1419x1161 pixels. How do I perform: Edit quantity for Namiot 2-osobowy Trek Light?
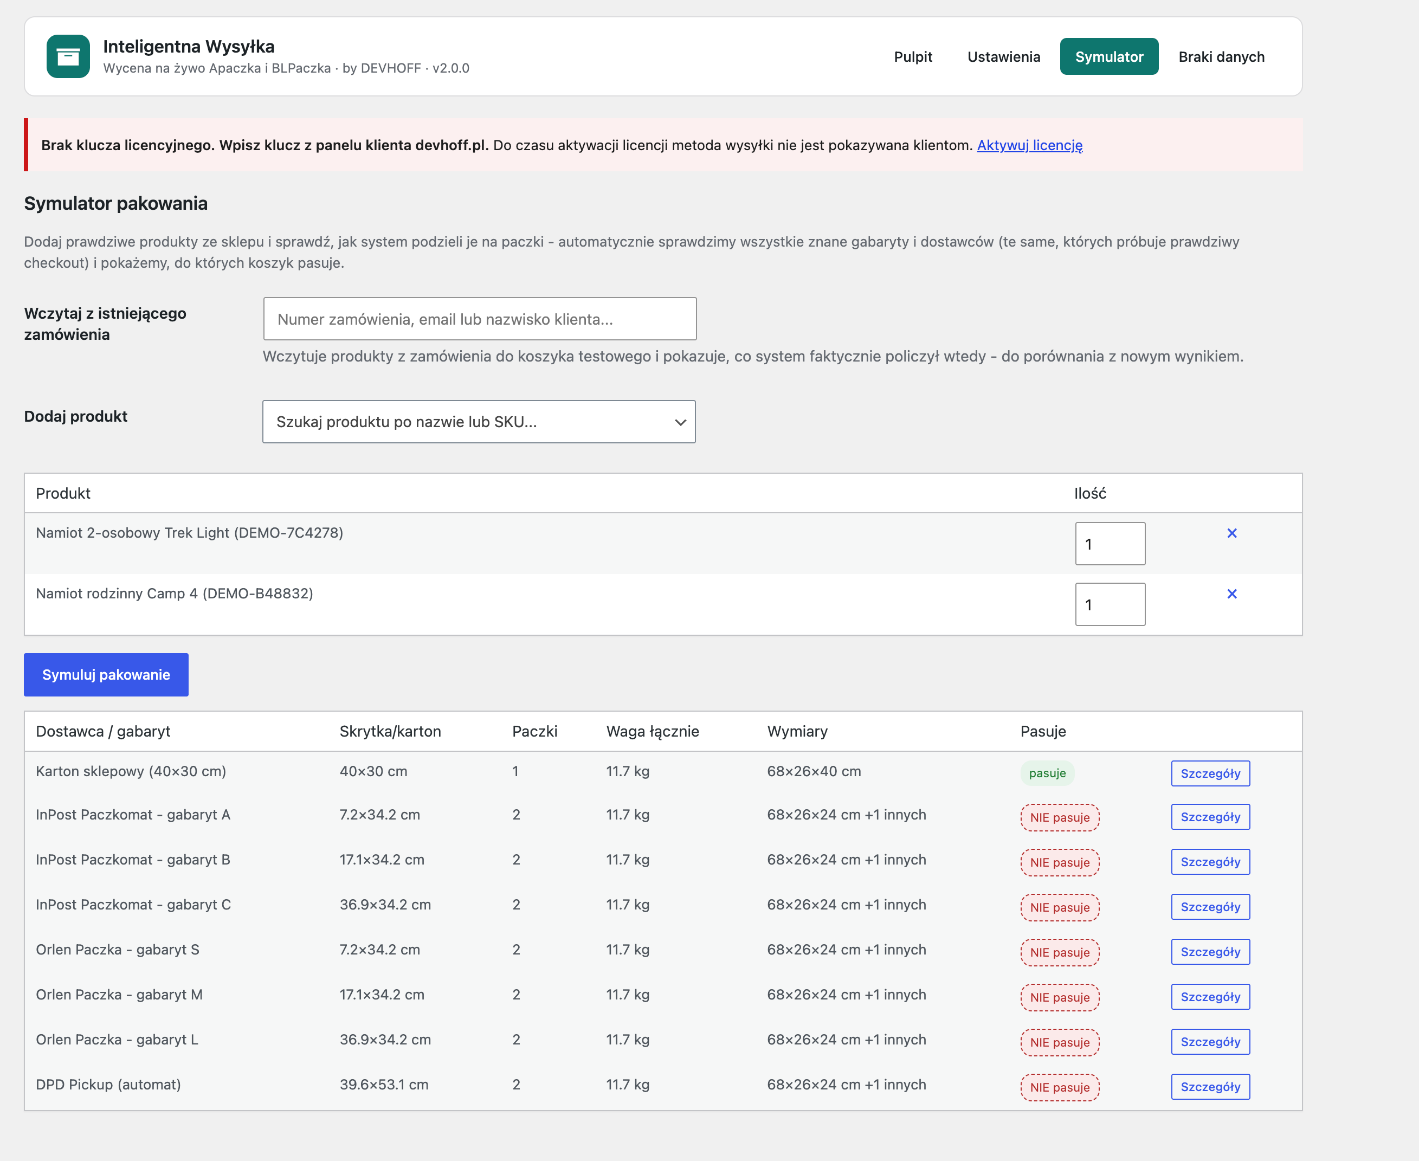[x=1110, y=544]
